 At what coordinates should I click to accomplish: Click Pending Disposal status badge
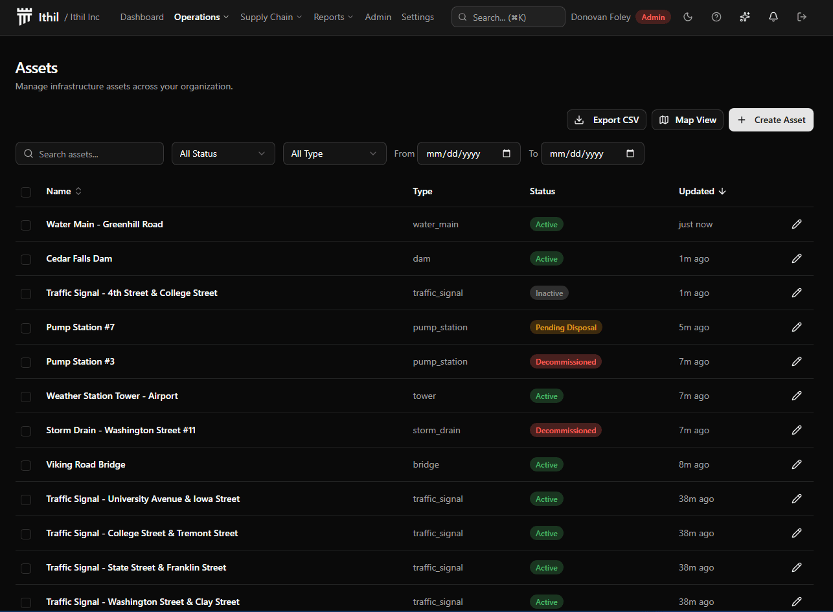tap(566, 327)
